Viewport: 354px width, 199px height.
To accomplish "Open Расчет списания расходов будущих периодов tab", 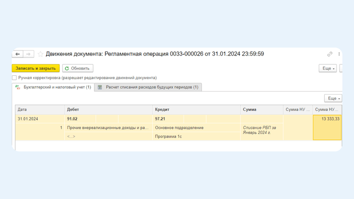I will (x=148, y=87).
